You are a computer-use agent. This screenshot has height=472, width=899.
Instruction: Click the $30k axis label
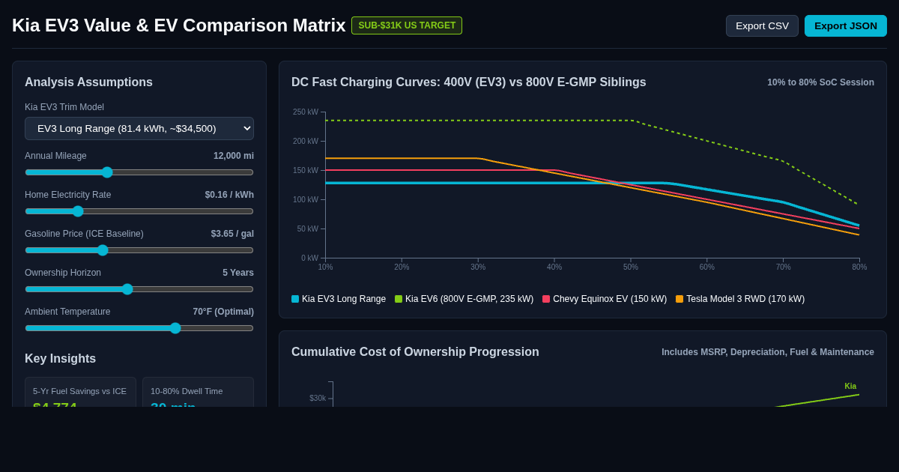click(318, 399)
